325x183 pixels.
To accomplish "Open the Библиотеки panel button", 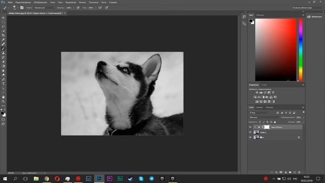I will pyautogui.click(x=315, y=17).
